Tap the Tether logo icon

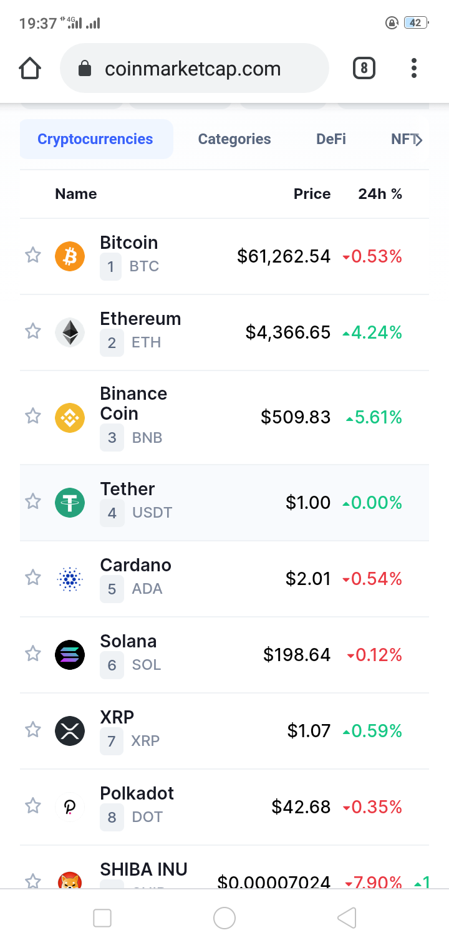70,503
